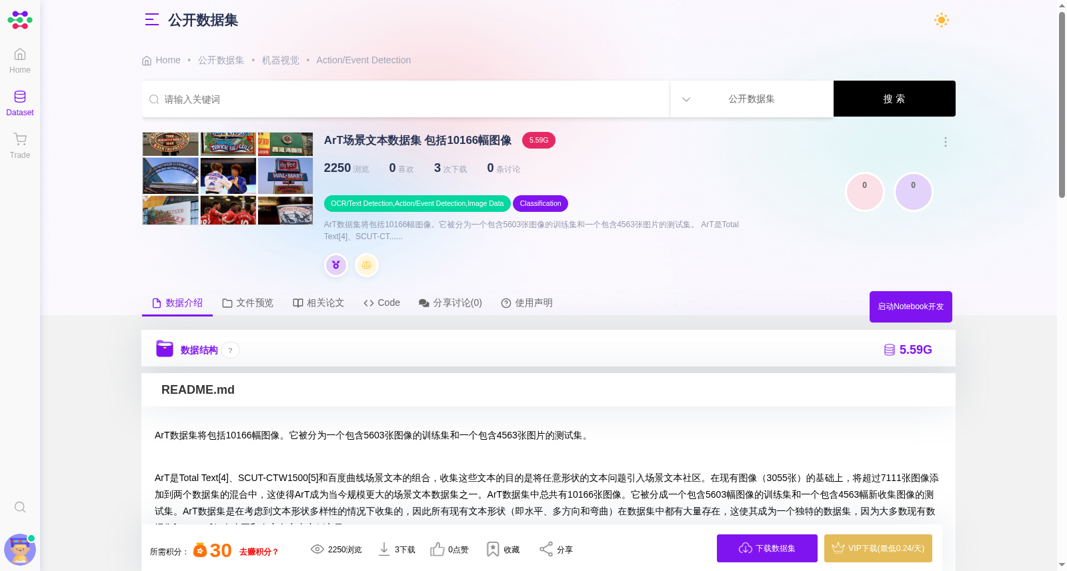
Task: Click the question mark help icon
Action: [231, 350]
